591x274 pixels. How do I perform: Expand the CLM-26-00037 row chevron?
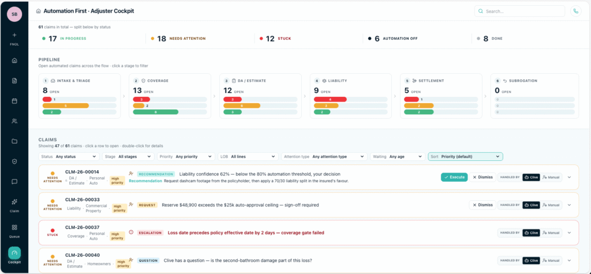tap(569, 233)
